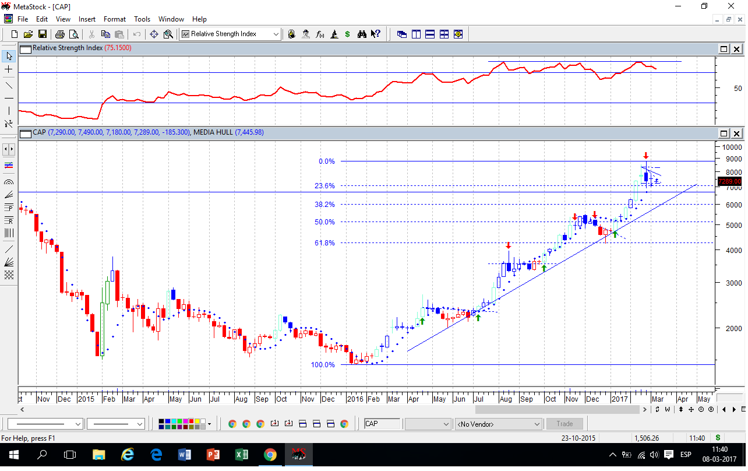The height and width of the screenshot is (471, 748).
Task: Open the first line style dropdown
Action: pos(78,424)
